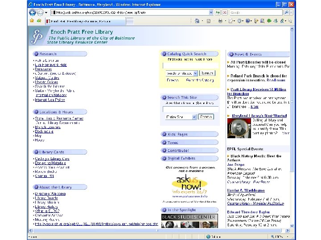
Task: Open the Branch Libraries link
Action: (x=48, y=127)
